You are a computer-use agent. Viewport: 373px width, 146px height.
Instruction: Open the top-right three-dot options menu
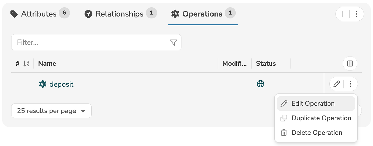pos(356,14)
